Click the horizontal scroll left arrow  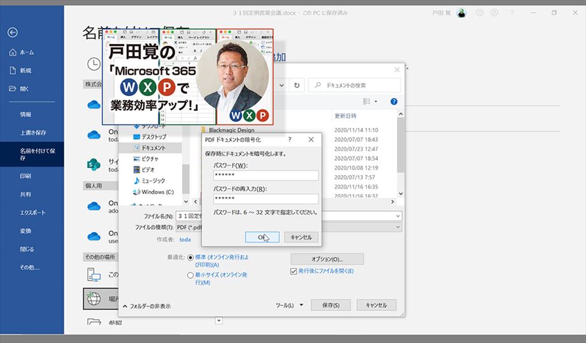pyautogui.click(x=195, y=202)
